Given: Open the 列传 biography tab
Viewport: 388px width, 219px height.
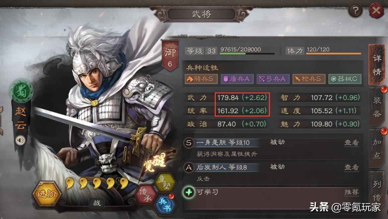Looking at the screenshot, I should [377, 191].
